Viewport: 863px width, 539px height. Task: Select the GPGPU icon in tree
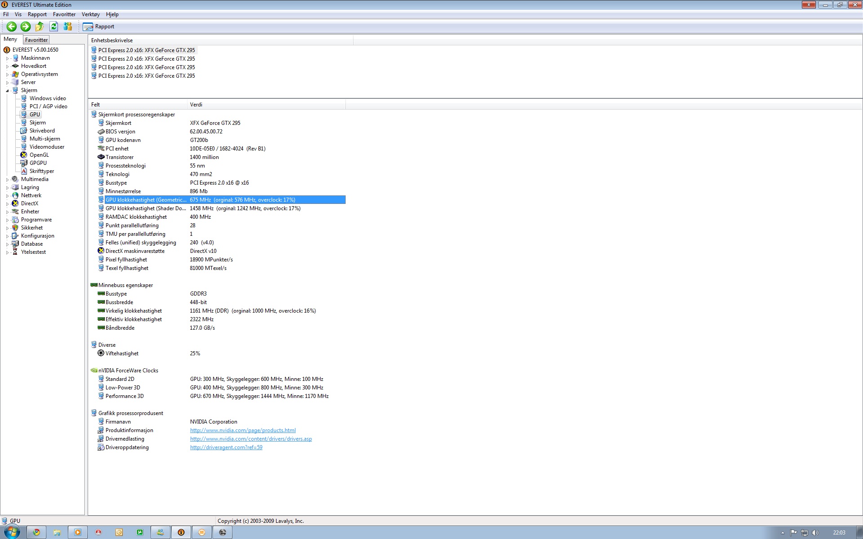click(24, 163)
